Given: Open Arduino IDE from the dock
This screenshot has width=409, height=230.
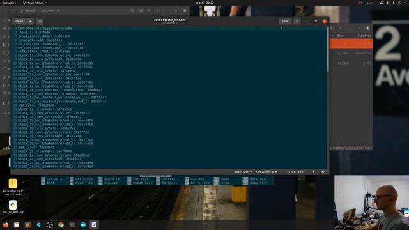Looking at the screenshot, I should pyautogui.click(x=83, y=225).
